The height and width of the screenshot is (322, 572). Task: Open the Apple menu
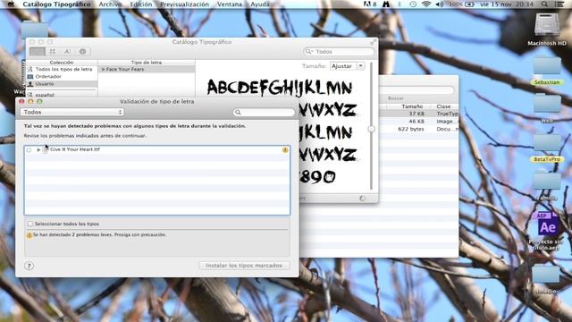[11, 4]
